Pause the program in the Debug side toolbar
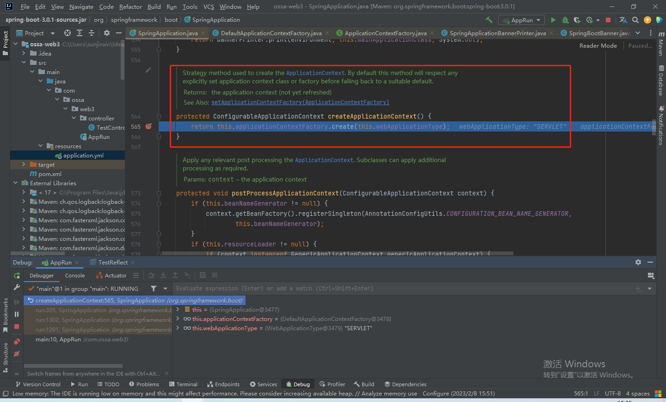 pyautogui.click(x=17, y=314)
